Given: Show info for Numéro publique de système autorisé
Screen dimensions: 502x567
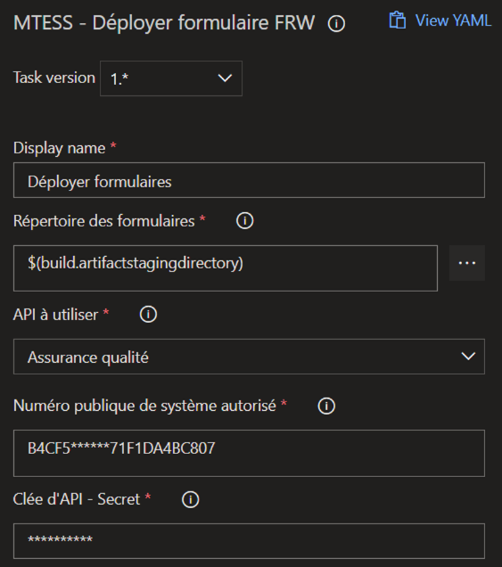Looking at the screenshot, I should click(x=326, y=406).
